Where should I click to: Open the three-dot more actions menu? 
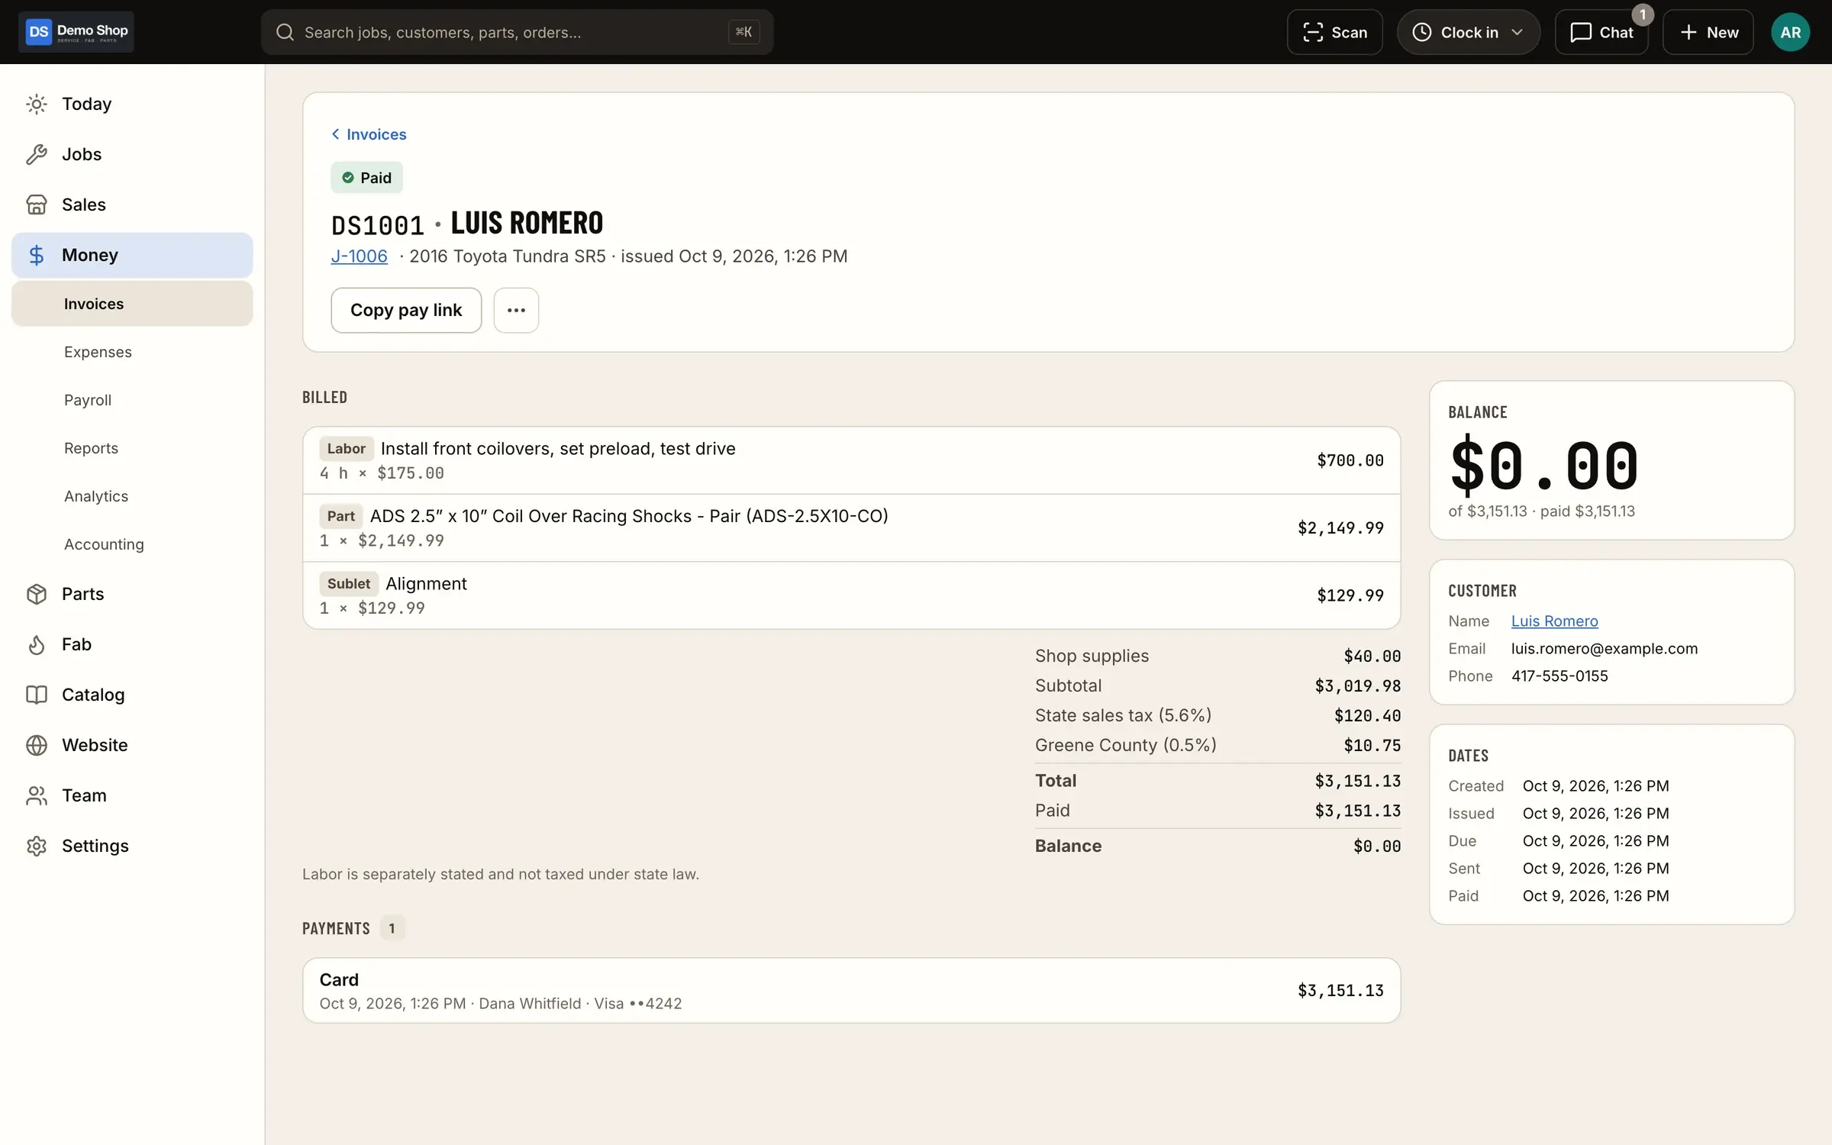pyautogui.click(x=516, y=310)
